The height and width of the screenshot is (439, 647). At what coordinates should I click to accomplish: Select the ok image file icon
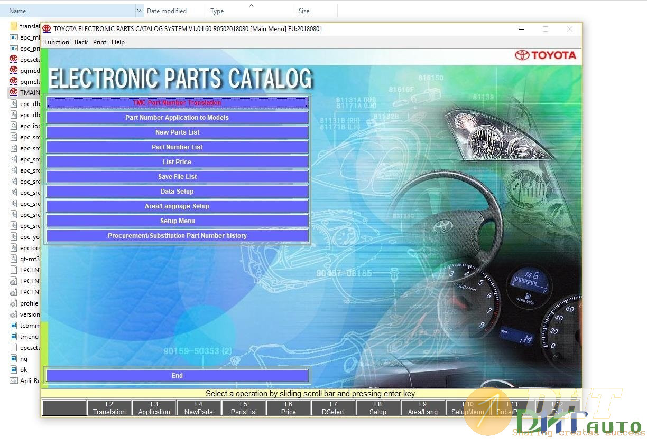point(14,370)
